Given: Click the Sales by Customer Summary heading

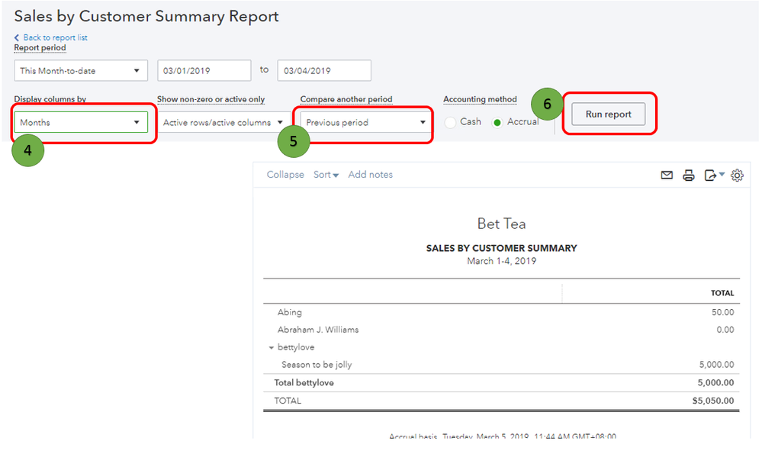Looking at the screenshot, I should tap(502, 248).
